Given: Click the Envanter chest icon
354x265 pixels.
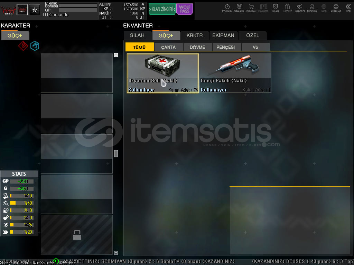Looking at the screenshot, I should (263, 8).
